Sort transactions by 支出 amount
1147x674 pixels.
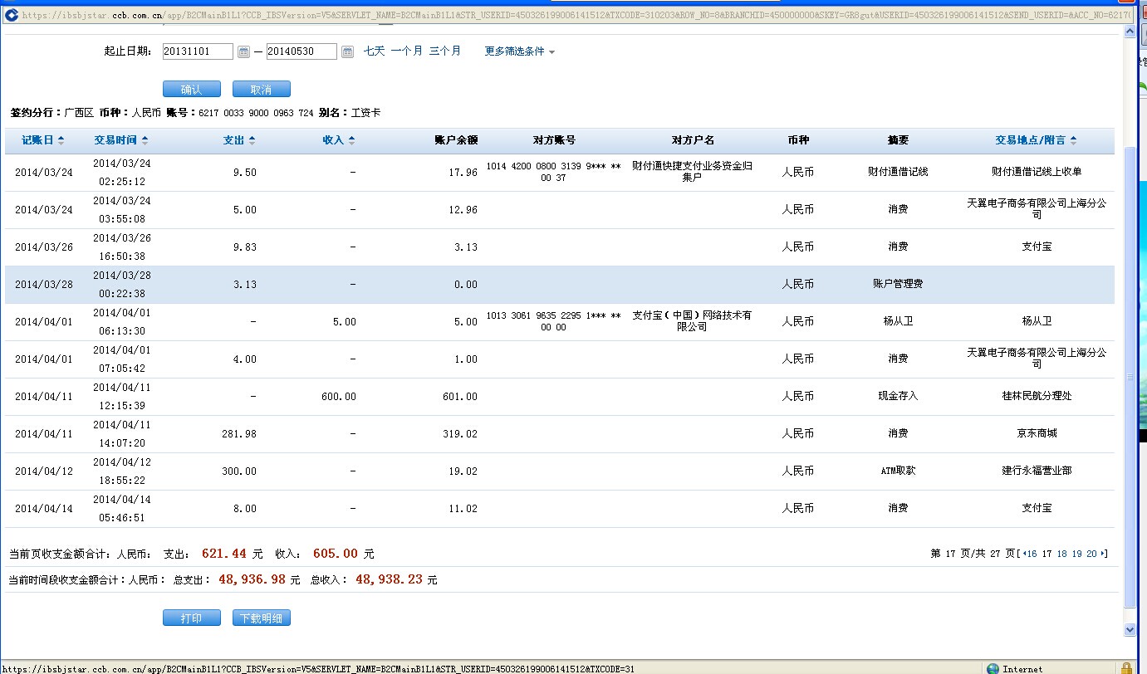pyautogui.click(x=239, y=140)
